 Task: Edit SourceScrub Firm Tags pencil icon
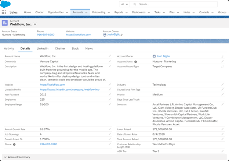click(222, 90)
